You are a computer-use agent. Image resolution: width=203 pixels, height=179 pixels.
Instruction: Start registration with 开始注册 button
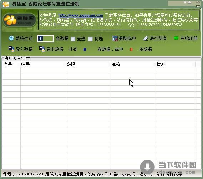pyautogui.click(x=186, y=39)
